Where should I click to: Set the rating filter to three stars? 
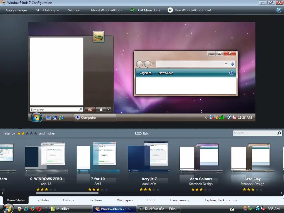click(x=27, y=133)
